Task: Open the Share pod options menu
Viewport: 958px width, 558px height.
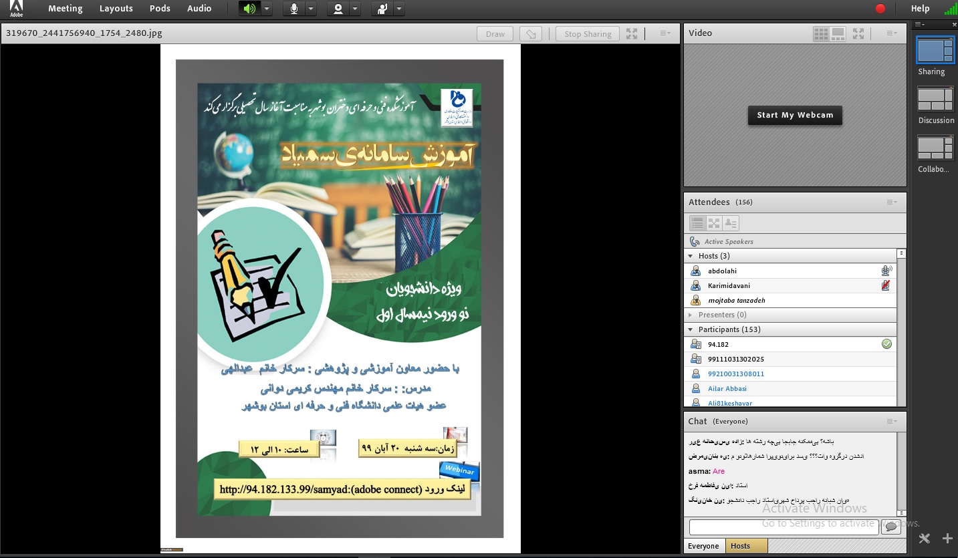Action: 665,33
